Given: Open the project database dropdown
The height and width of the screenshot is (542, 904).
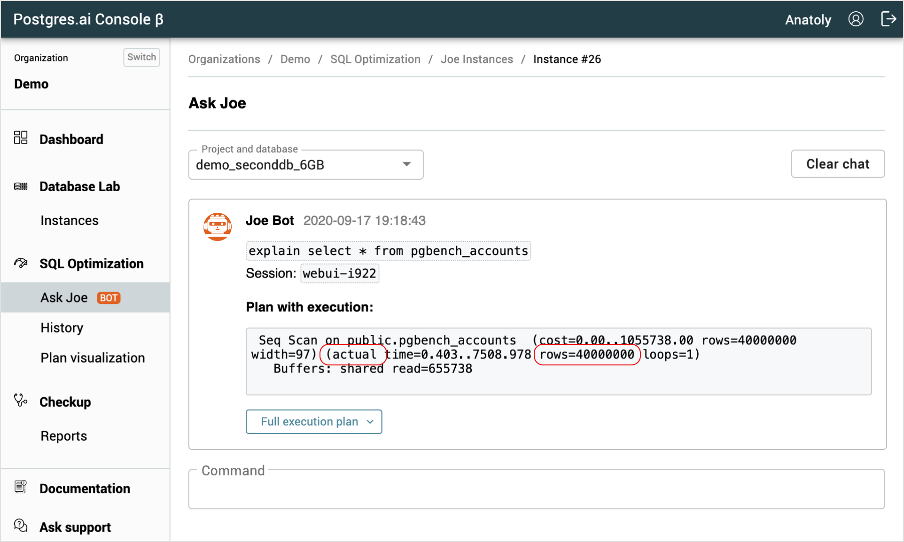Looking at the screenshot, I should tap(406, 164).
